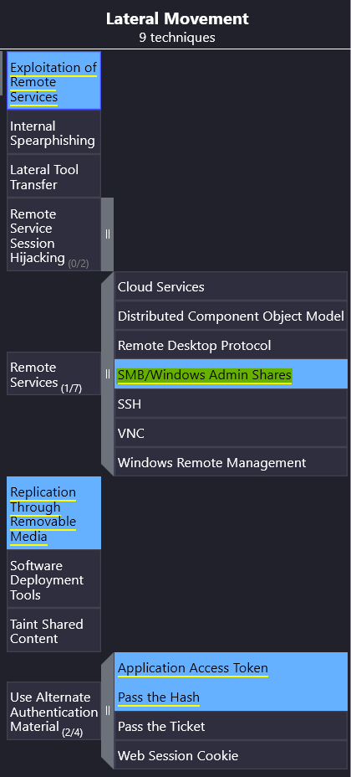Expand Remote Service Session Hijacking sub-techniques handle
Image resolution: width=351 pixels, height=777 pixels.
pos(107,234)
